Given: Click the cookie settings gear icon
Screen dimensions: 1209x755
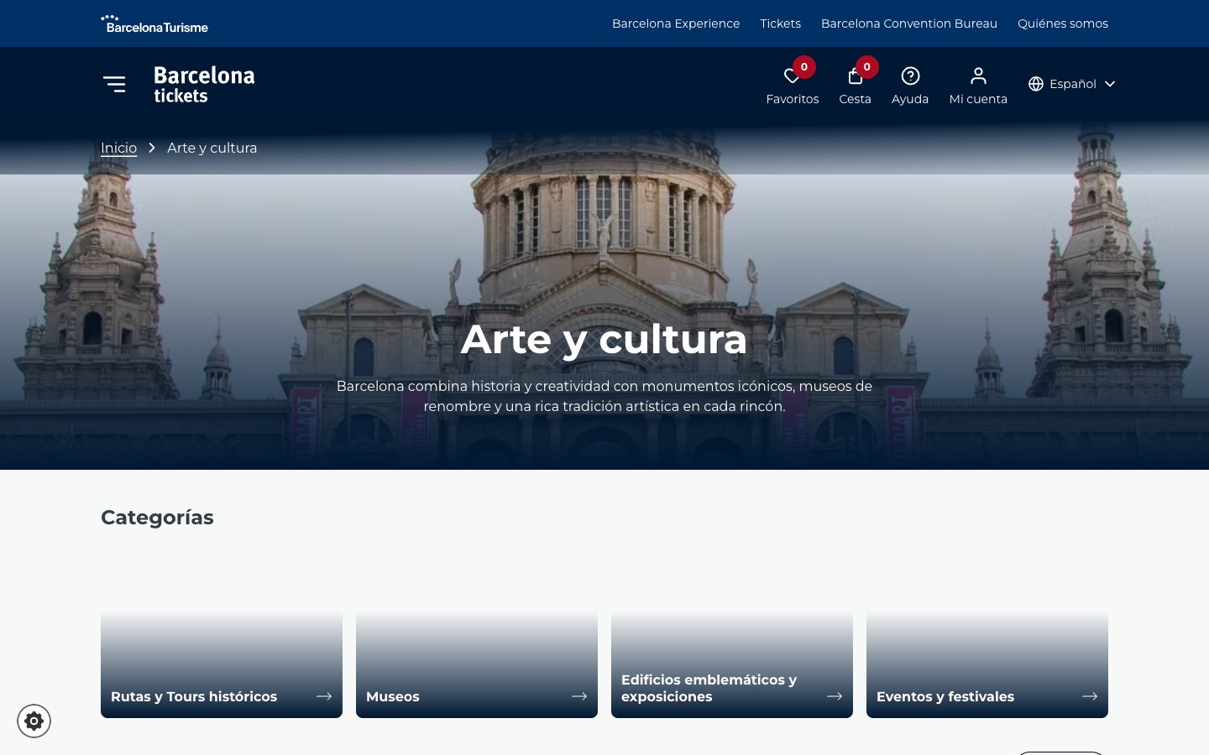Looking at the screenshot, I should pyautogui.click(x=34, y=721).
